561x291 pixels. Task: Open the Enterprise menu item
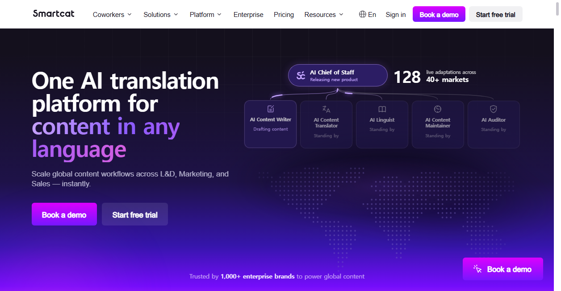click(x=248, y=14)
